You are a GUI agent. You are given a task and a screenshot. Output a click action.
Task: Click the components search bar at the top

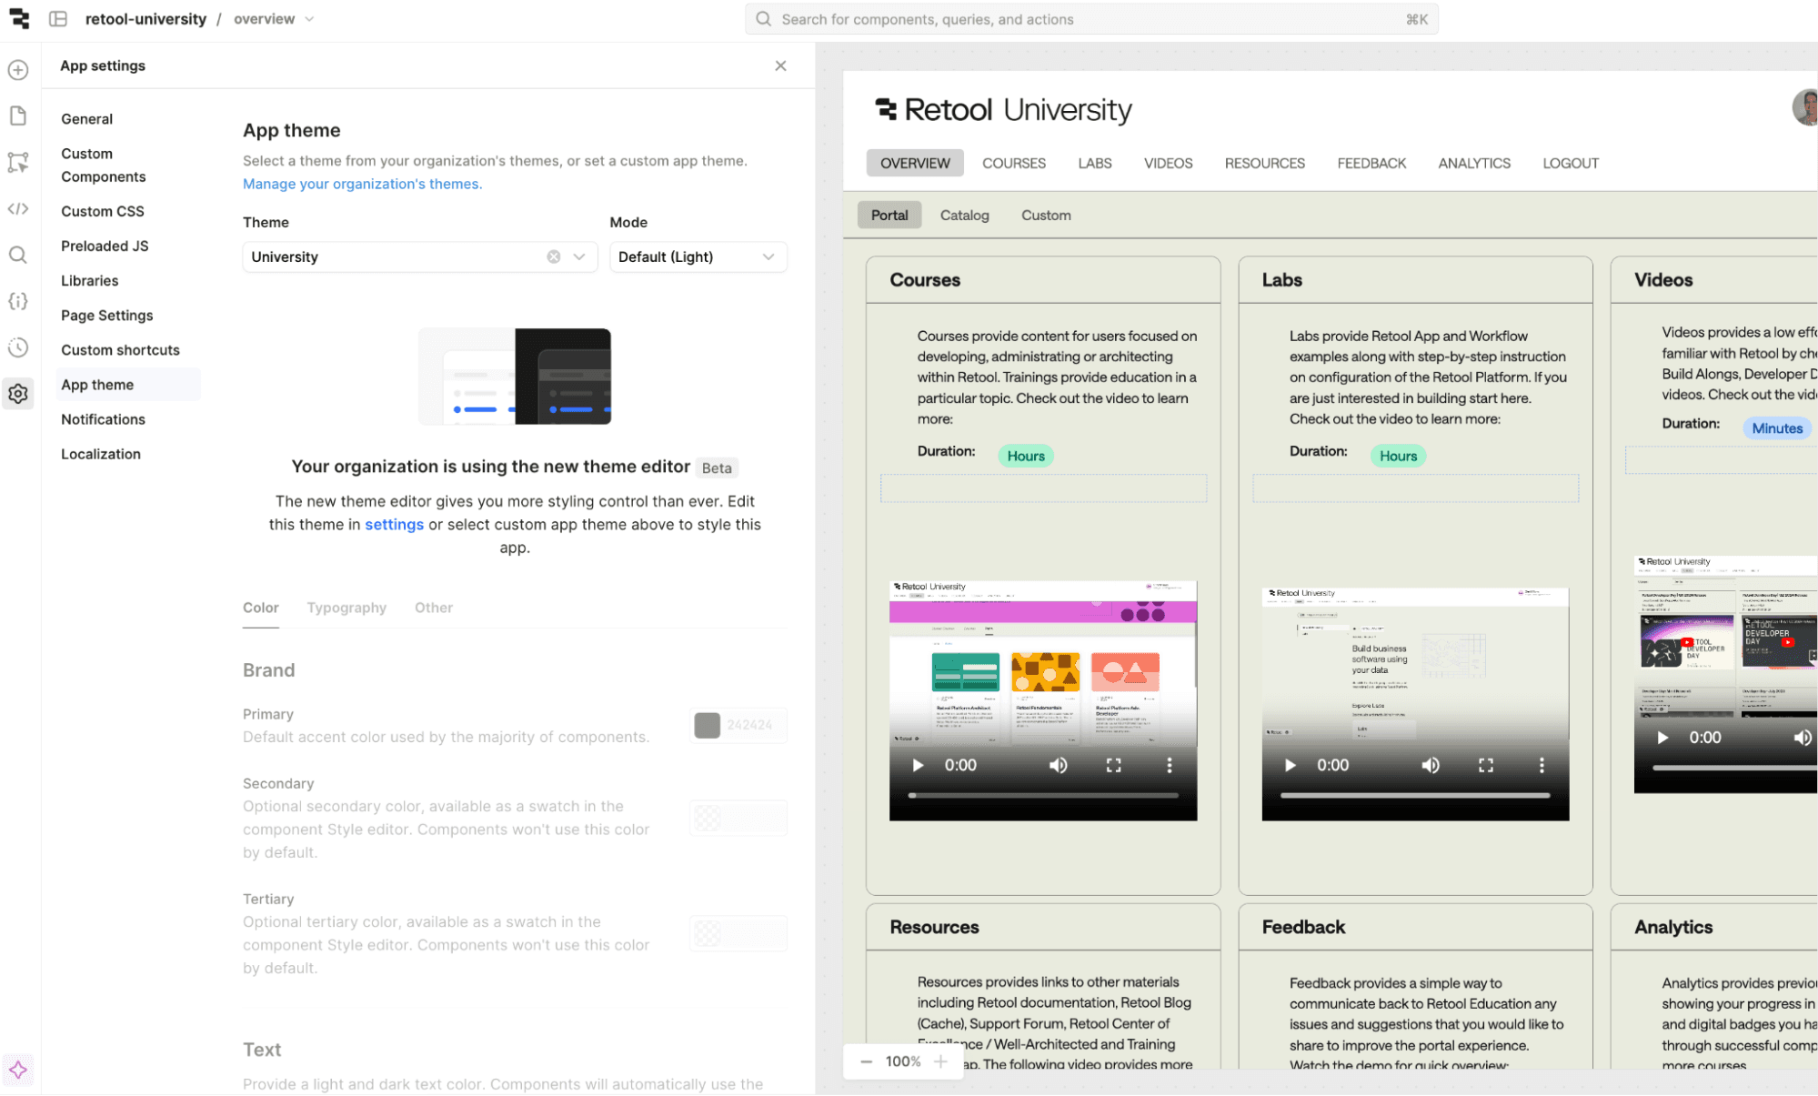click(x=1090, y=18)
